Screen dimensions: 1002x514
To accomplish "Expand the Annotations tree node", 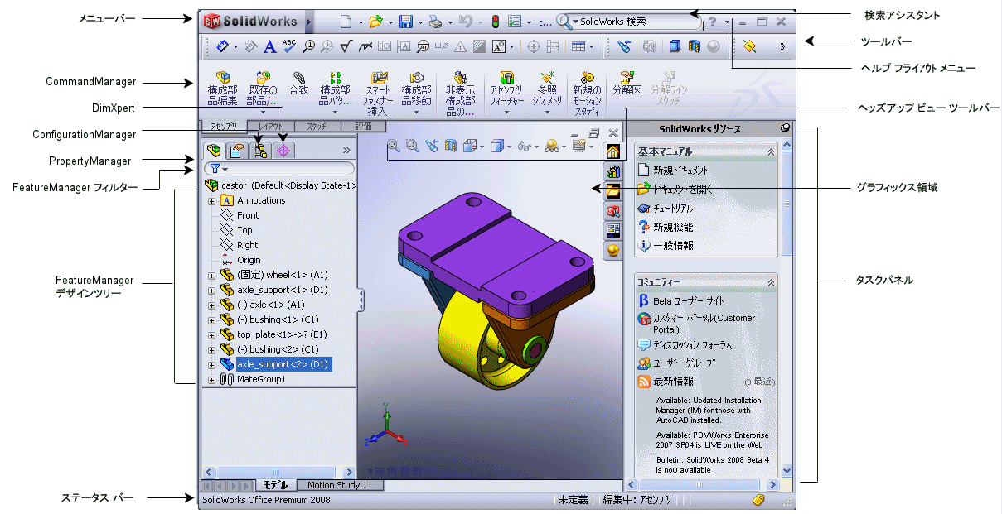I will click(211, 200).
